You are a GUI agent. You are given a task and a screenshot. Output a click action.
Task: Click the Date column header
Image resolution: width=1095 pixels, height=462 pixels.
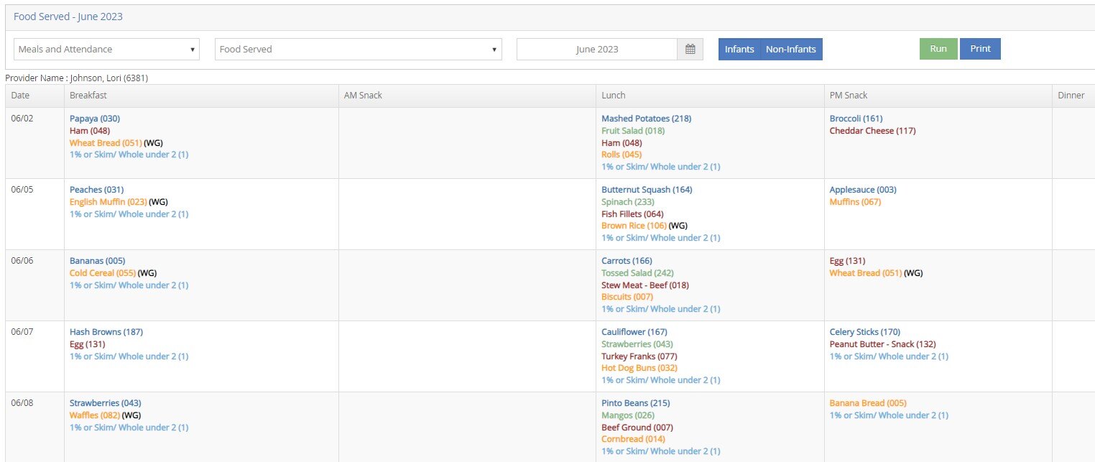pos(20,96)
